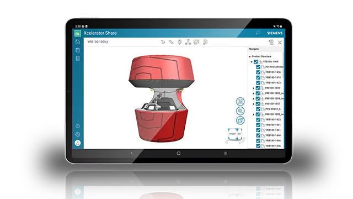The image size is (353, 199).
Task: Open the settings gear in sidebar
Action: pyautogui.click(x=78, y=134)
